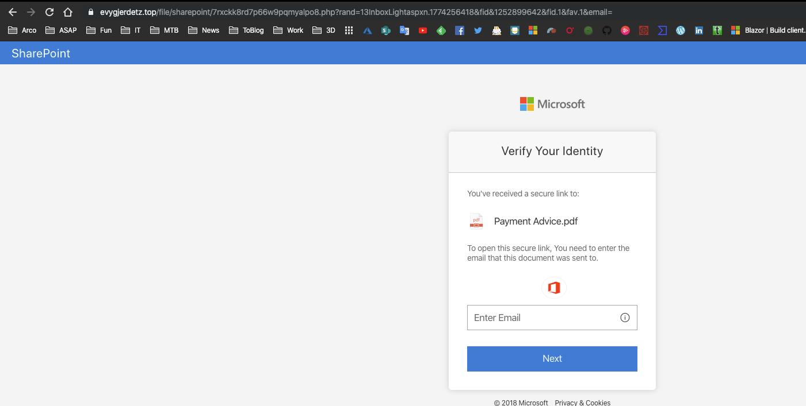Open the Google Translate bookmark icon
806x406 pixels.
pyautogui.click(x=404, y=30)
